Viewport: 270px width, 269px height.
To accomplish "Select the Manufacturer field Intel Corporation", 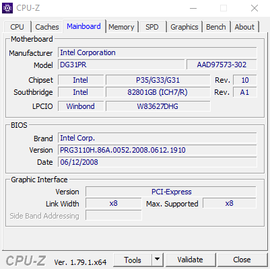I will tap(158, 52).
